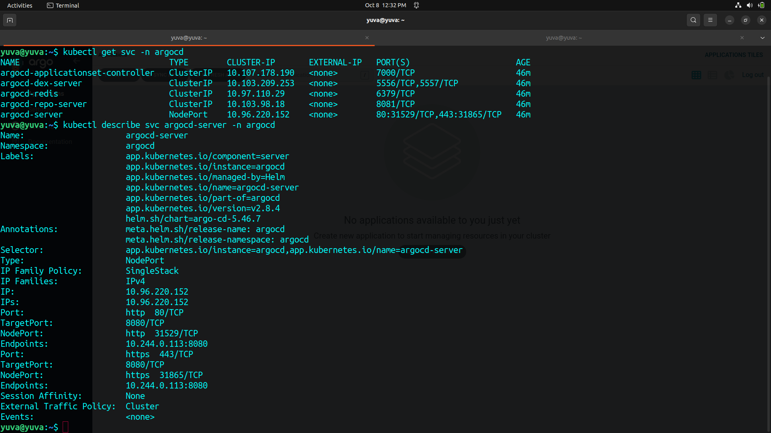The width and height of the screenshot is (771, 433).
Task: Open the Activities overview
Action: (19, 5)
